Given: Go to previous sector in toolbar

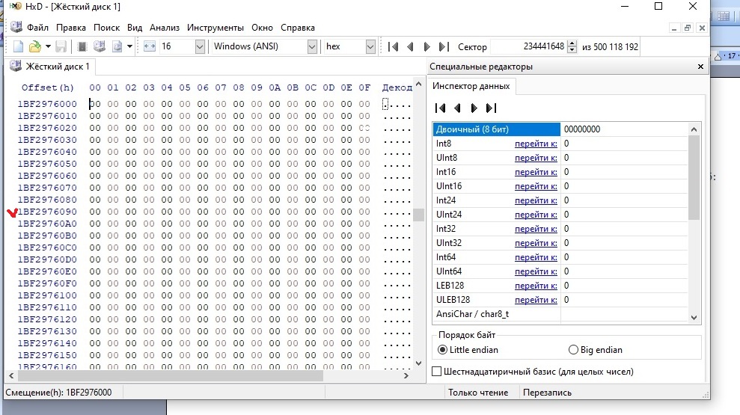Looking at the screenshot, I should point(409,46).
